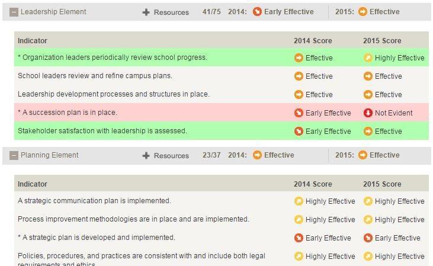The image size is (433, 266).
Task: Click the plus icon beside Planning Resources
Action: (146, 156)
